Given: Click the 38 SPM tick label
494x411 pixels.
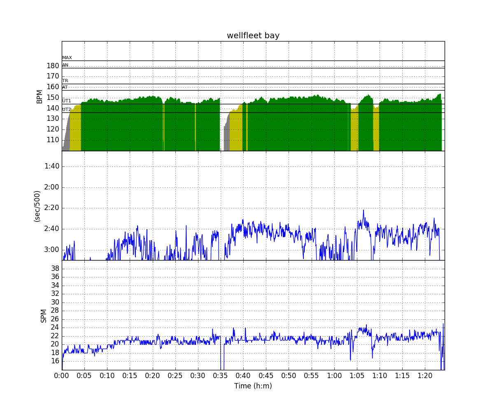Looking at the screenshot, I should (x=55, y=268).
